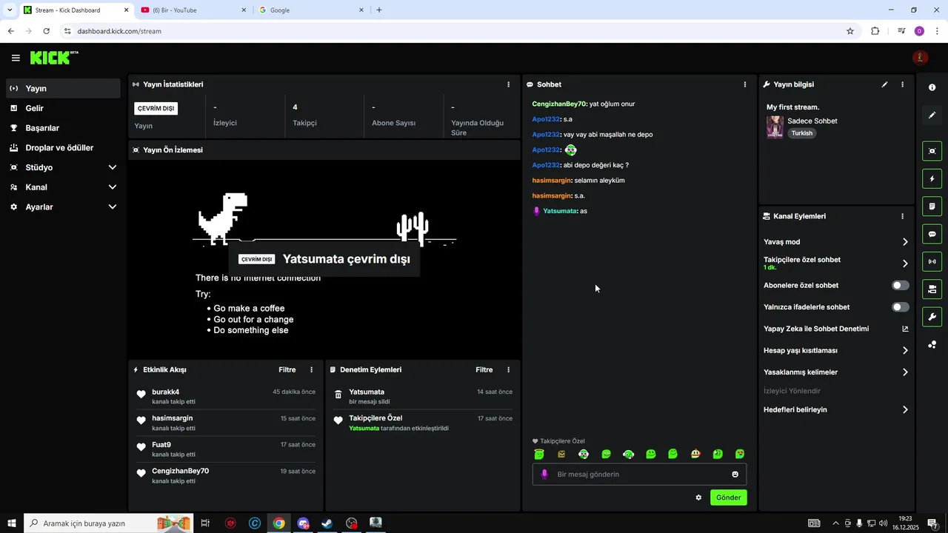This screenshot has width=948, height=533.
Task: Insert the heart-eyes green emote
Action: [x=740, y=454]
